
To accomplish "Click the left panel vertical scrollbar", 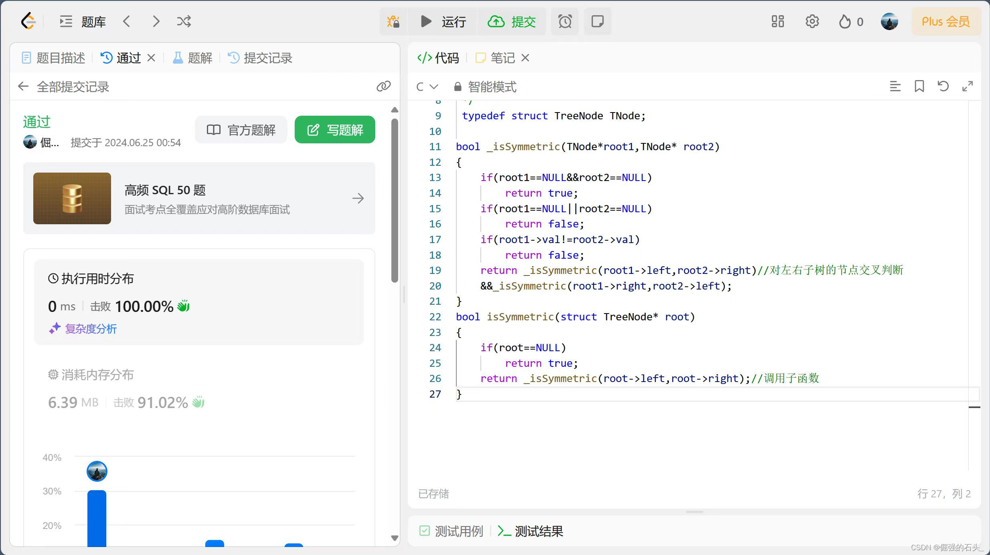I will point(395,200).
